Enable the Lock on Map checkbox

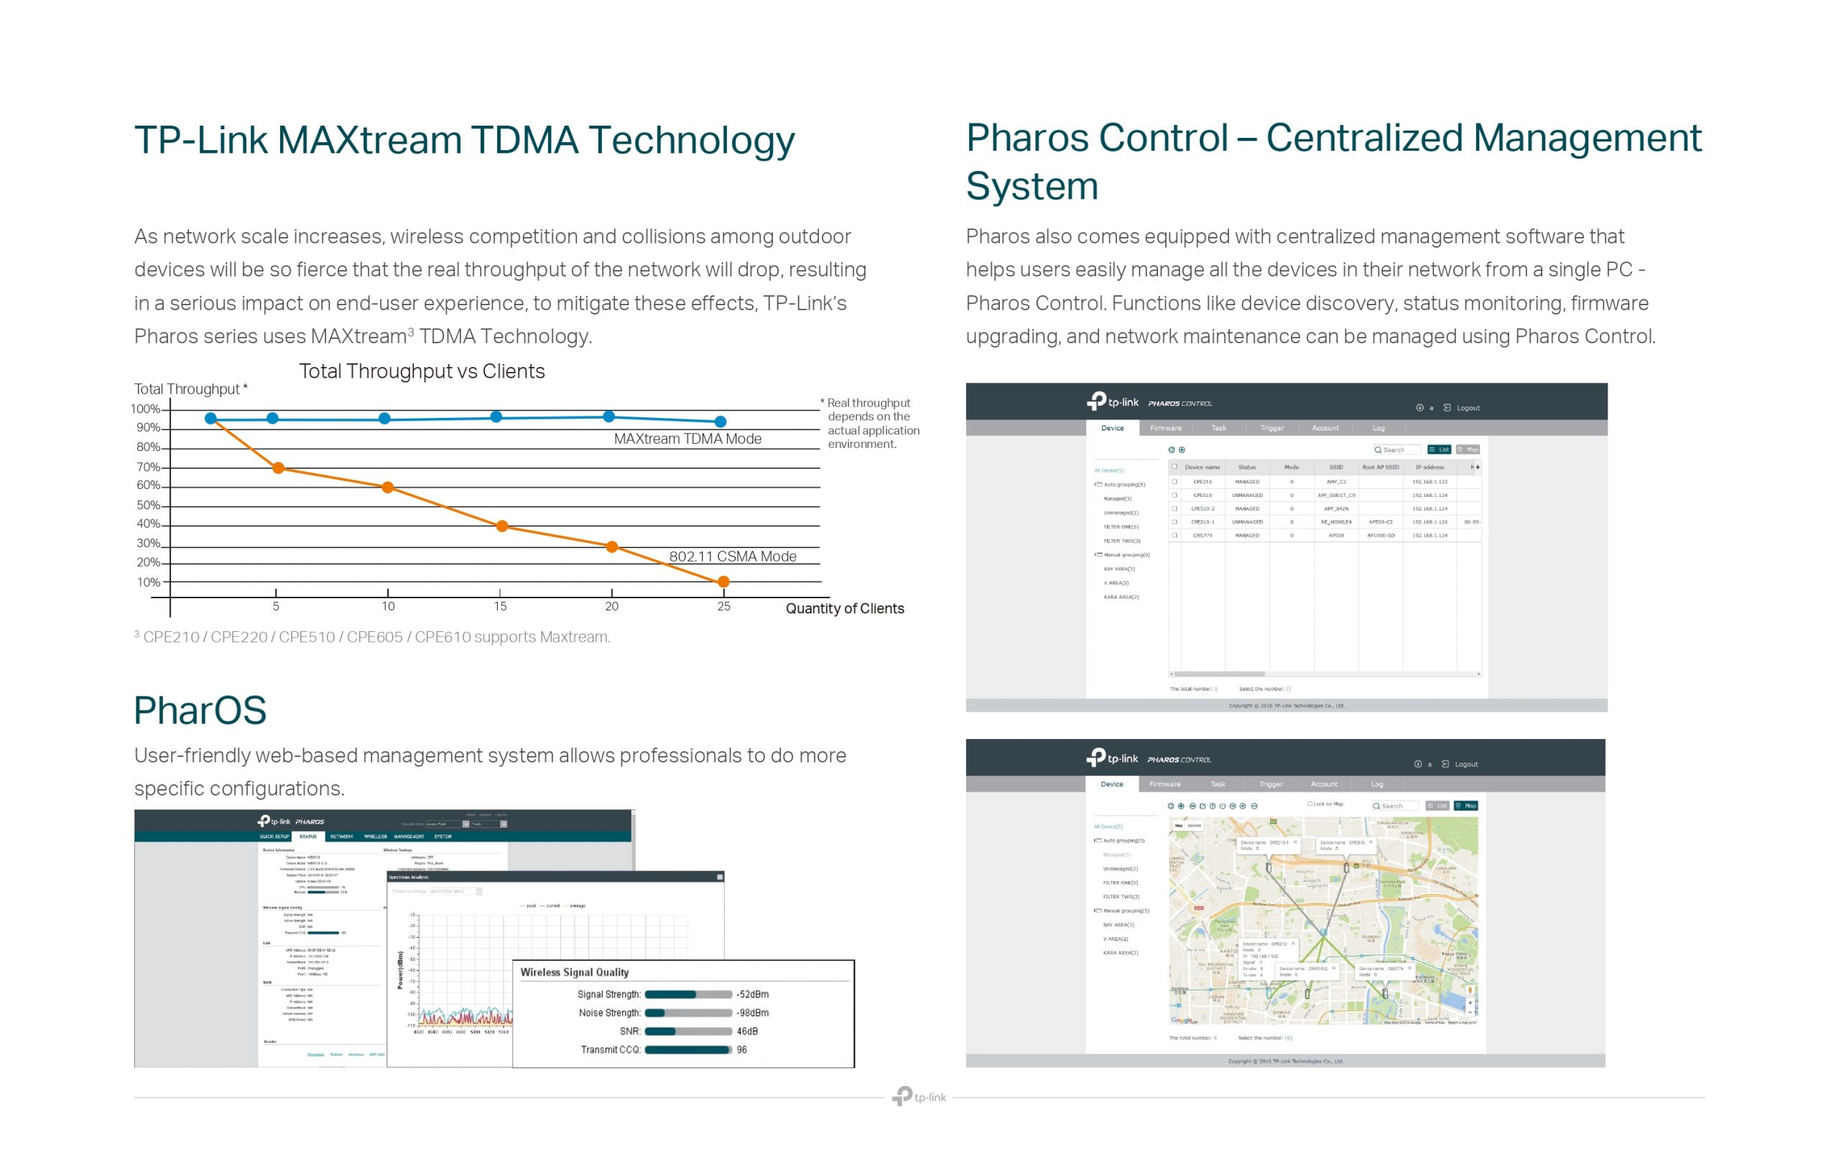tap(1310, 804)
